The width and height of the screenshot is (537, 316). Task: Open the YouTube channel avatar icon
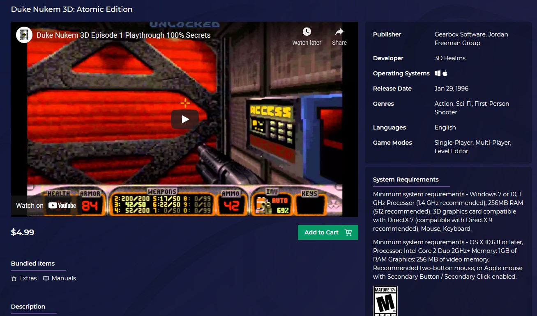coord(24,35)
